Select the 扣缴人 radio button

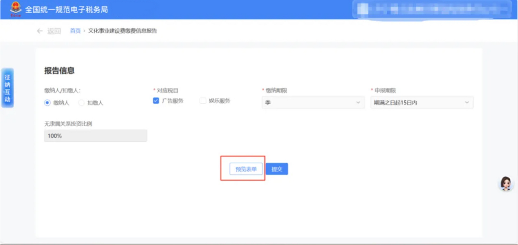[81, 103]
